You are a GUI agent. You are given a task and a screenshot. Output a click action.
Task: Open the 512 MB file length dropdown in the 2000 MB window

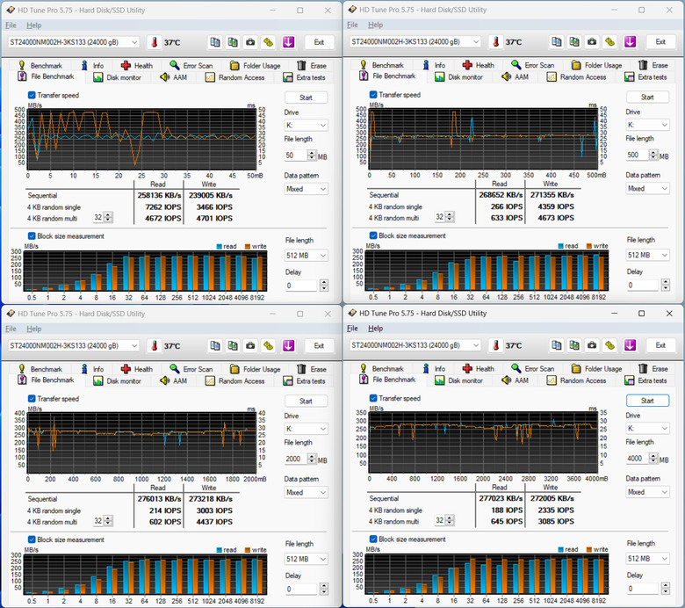(x=306, y=559)
